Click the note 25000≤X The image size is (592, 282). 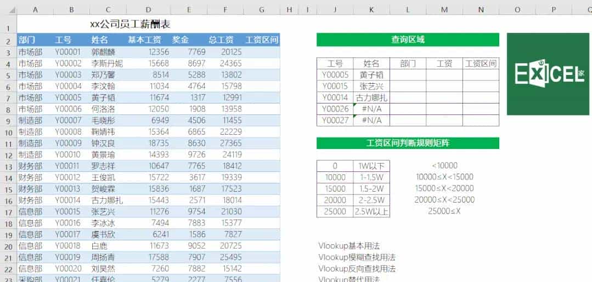(x=444, y=211)
